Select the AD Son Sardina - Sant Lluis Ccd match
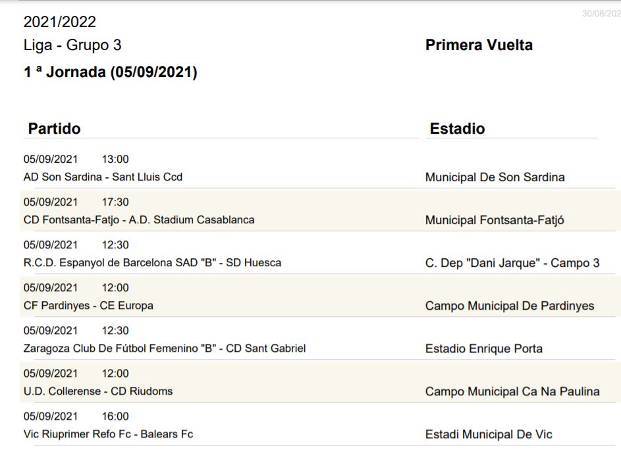 103,177
